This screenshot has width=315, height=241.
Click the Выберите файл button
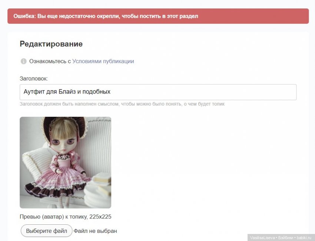(x=46, y=231)
